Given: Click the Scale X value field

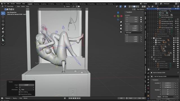Looking at the screenshot, I should pyautogui.click(x=132, y=37).
